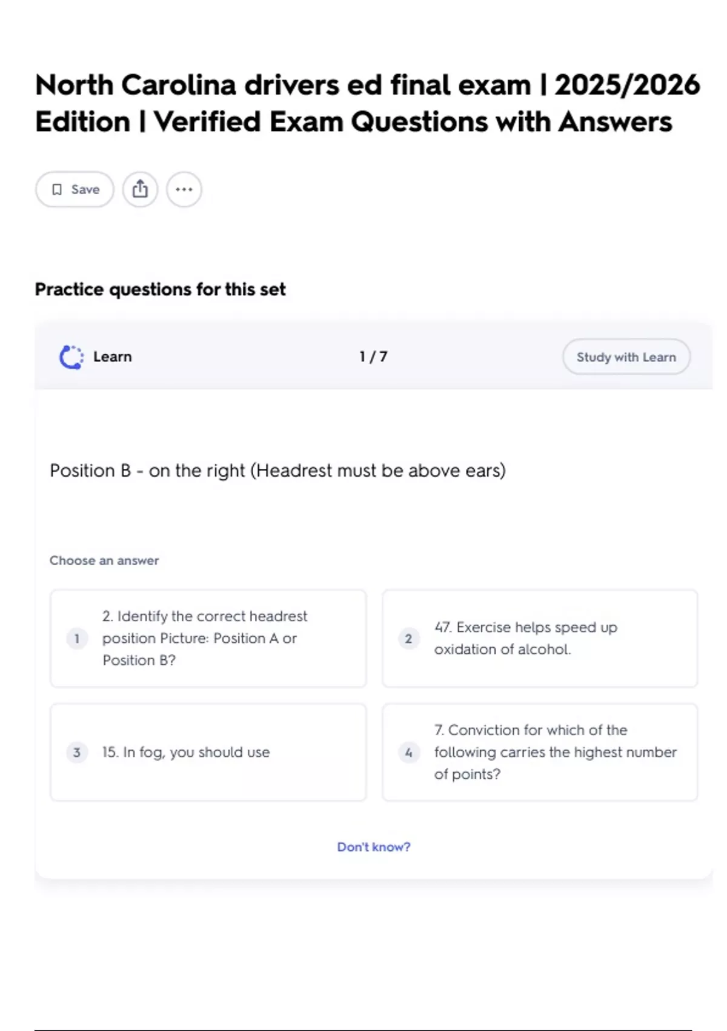This screenshot has width=727, height=1031.
Task: Select the headrest position answer option
Action: pyautogui.click(x=208, y=638)
